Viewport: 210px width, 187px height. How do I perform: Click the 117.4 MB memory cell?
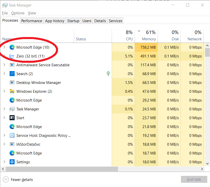(x=146, y=65)
